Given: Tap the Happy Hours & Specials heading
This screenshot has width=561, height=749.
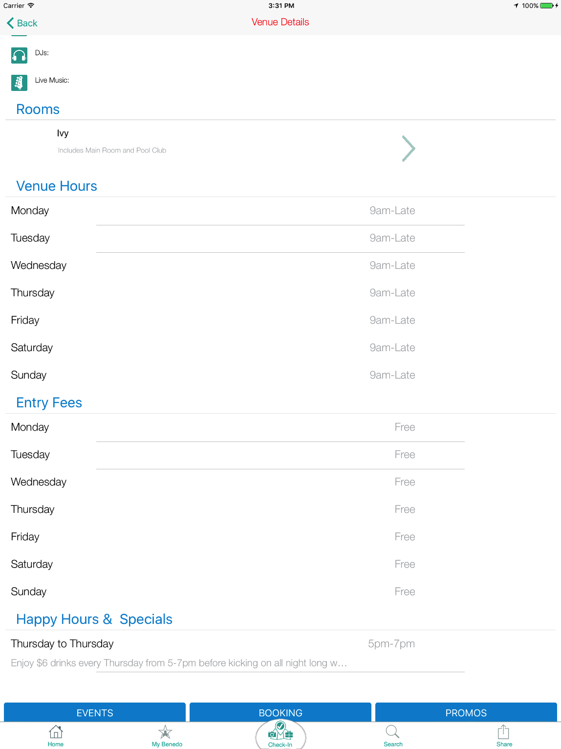Looking at the screenshot, I should (x=94, y=619).
